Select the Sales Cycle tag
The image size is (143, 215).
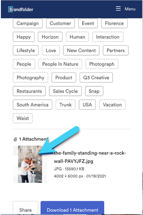click(x=65, y=91)
